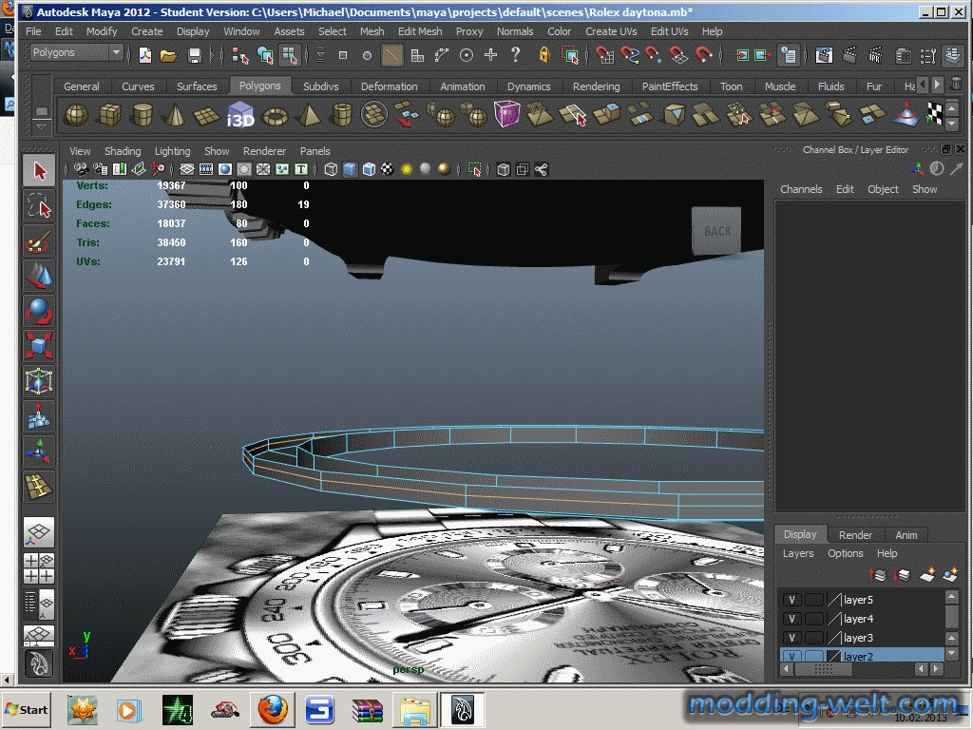Toggle visibility V box of layer2
Image resolution: width=973 pixels, height=730 pixels.
point(792,656)
